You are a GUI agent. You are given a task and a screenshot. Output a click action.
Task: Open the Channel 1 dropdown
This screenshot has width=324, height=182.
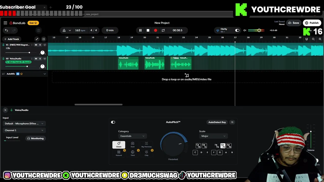[x=24, y=130]
